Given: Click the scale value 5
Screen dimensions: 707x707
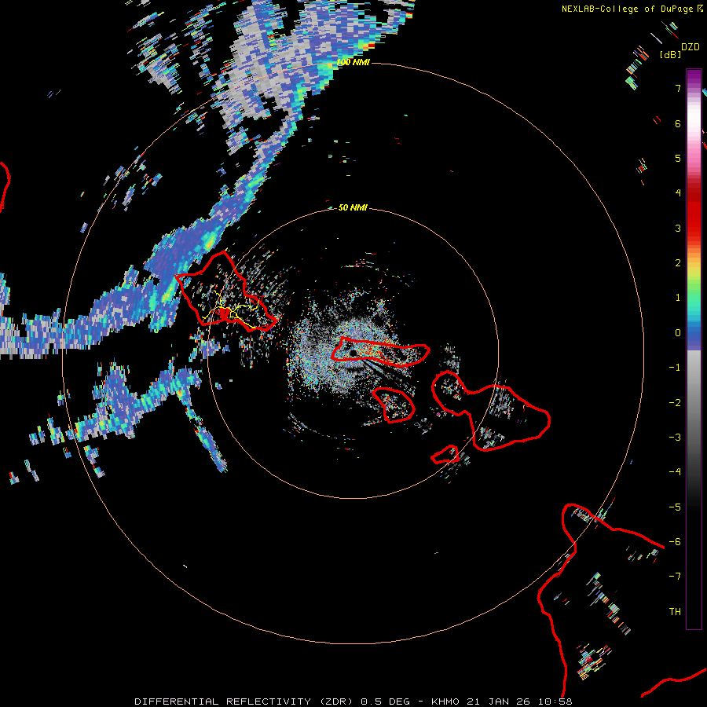Looking at the screenshot, I should [678, 158].
